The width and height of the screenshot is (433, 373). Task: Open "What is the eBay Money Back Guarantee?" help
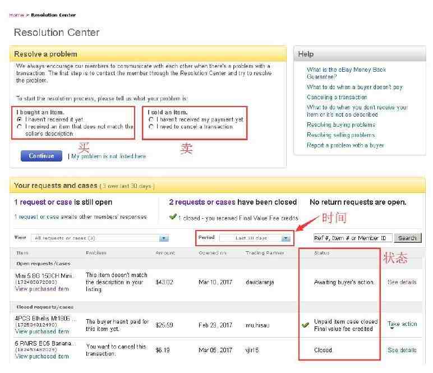[346, 73]
